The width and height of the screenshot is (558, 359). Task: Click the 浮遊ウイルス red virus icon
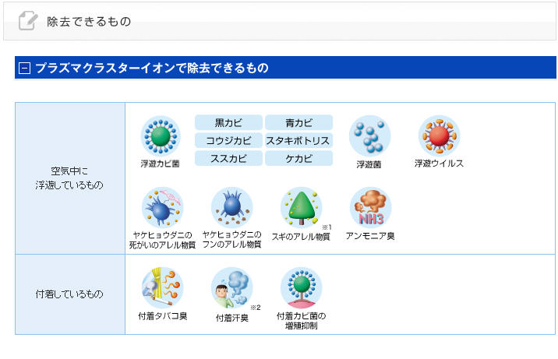[x=439, y=136]
